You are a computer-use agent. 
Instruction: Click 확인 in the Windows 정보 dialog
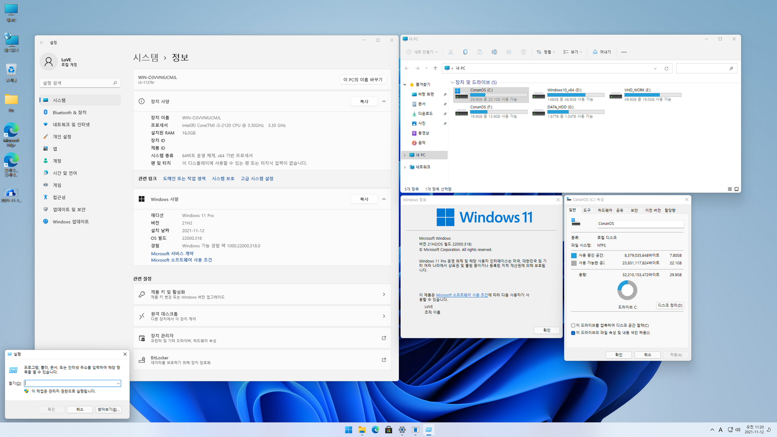point(547,330)
